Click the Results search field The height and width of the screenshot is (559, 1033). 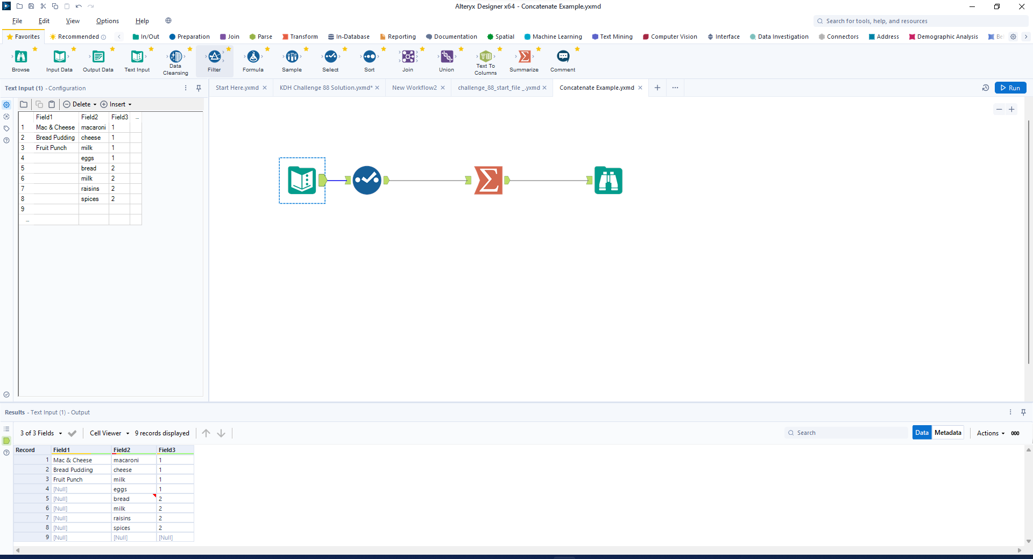point(847,433)
